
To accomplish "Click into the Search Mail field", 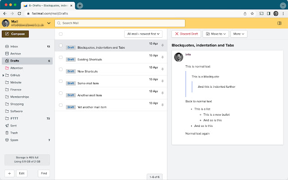I will pyautogui.click(x=119, y=23).
